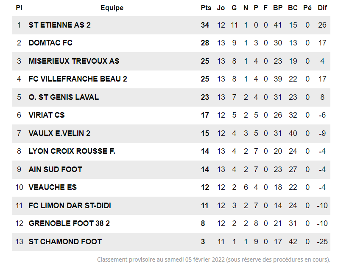Open VAULX E.VELIN 2 team link

pyautogui.click(x=59, y=133)
